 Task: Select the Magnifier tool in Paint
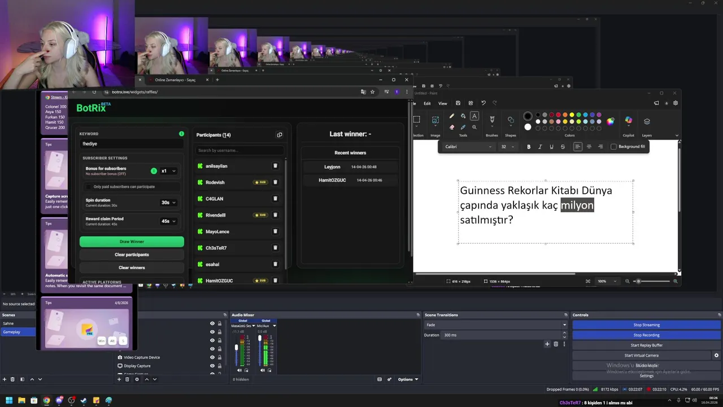click(x=474, y=127)
